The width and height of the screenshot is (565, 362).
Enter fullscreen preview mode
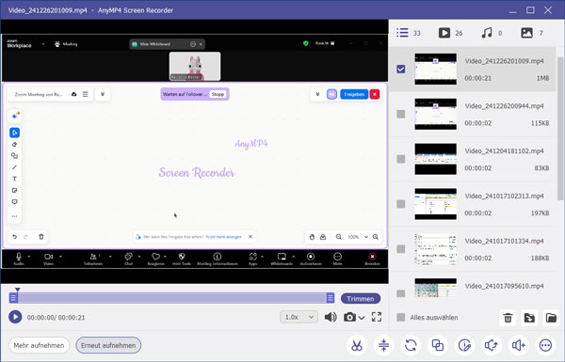click(377, 317)
